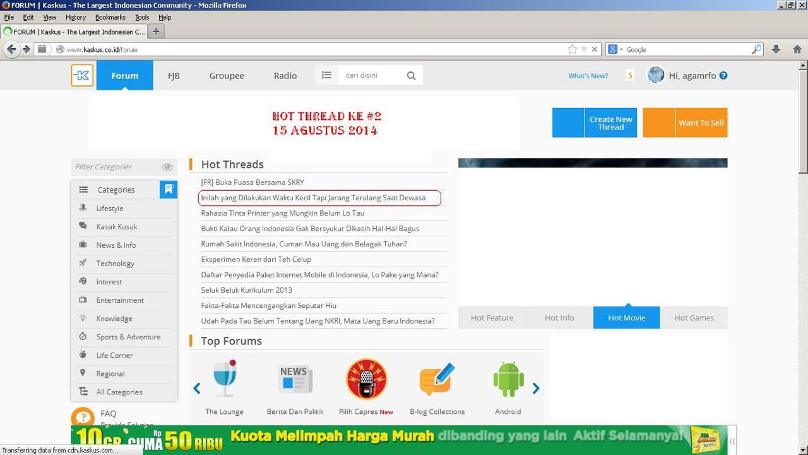
Task: Open The Lounge forum icon
Action: click(224, 379)
